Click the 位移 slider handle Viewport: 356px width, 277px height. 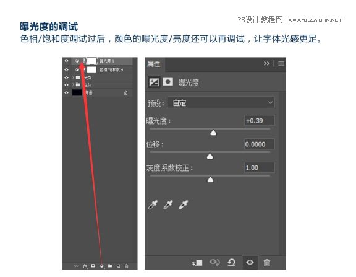[x=210, y=156]
